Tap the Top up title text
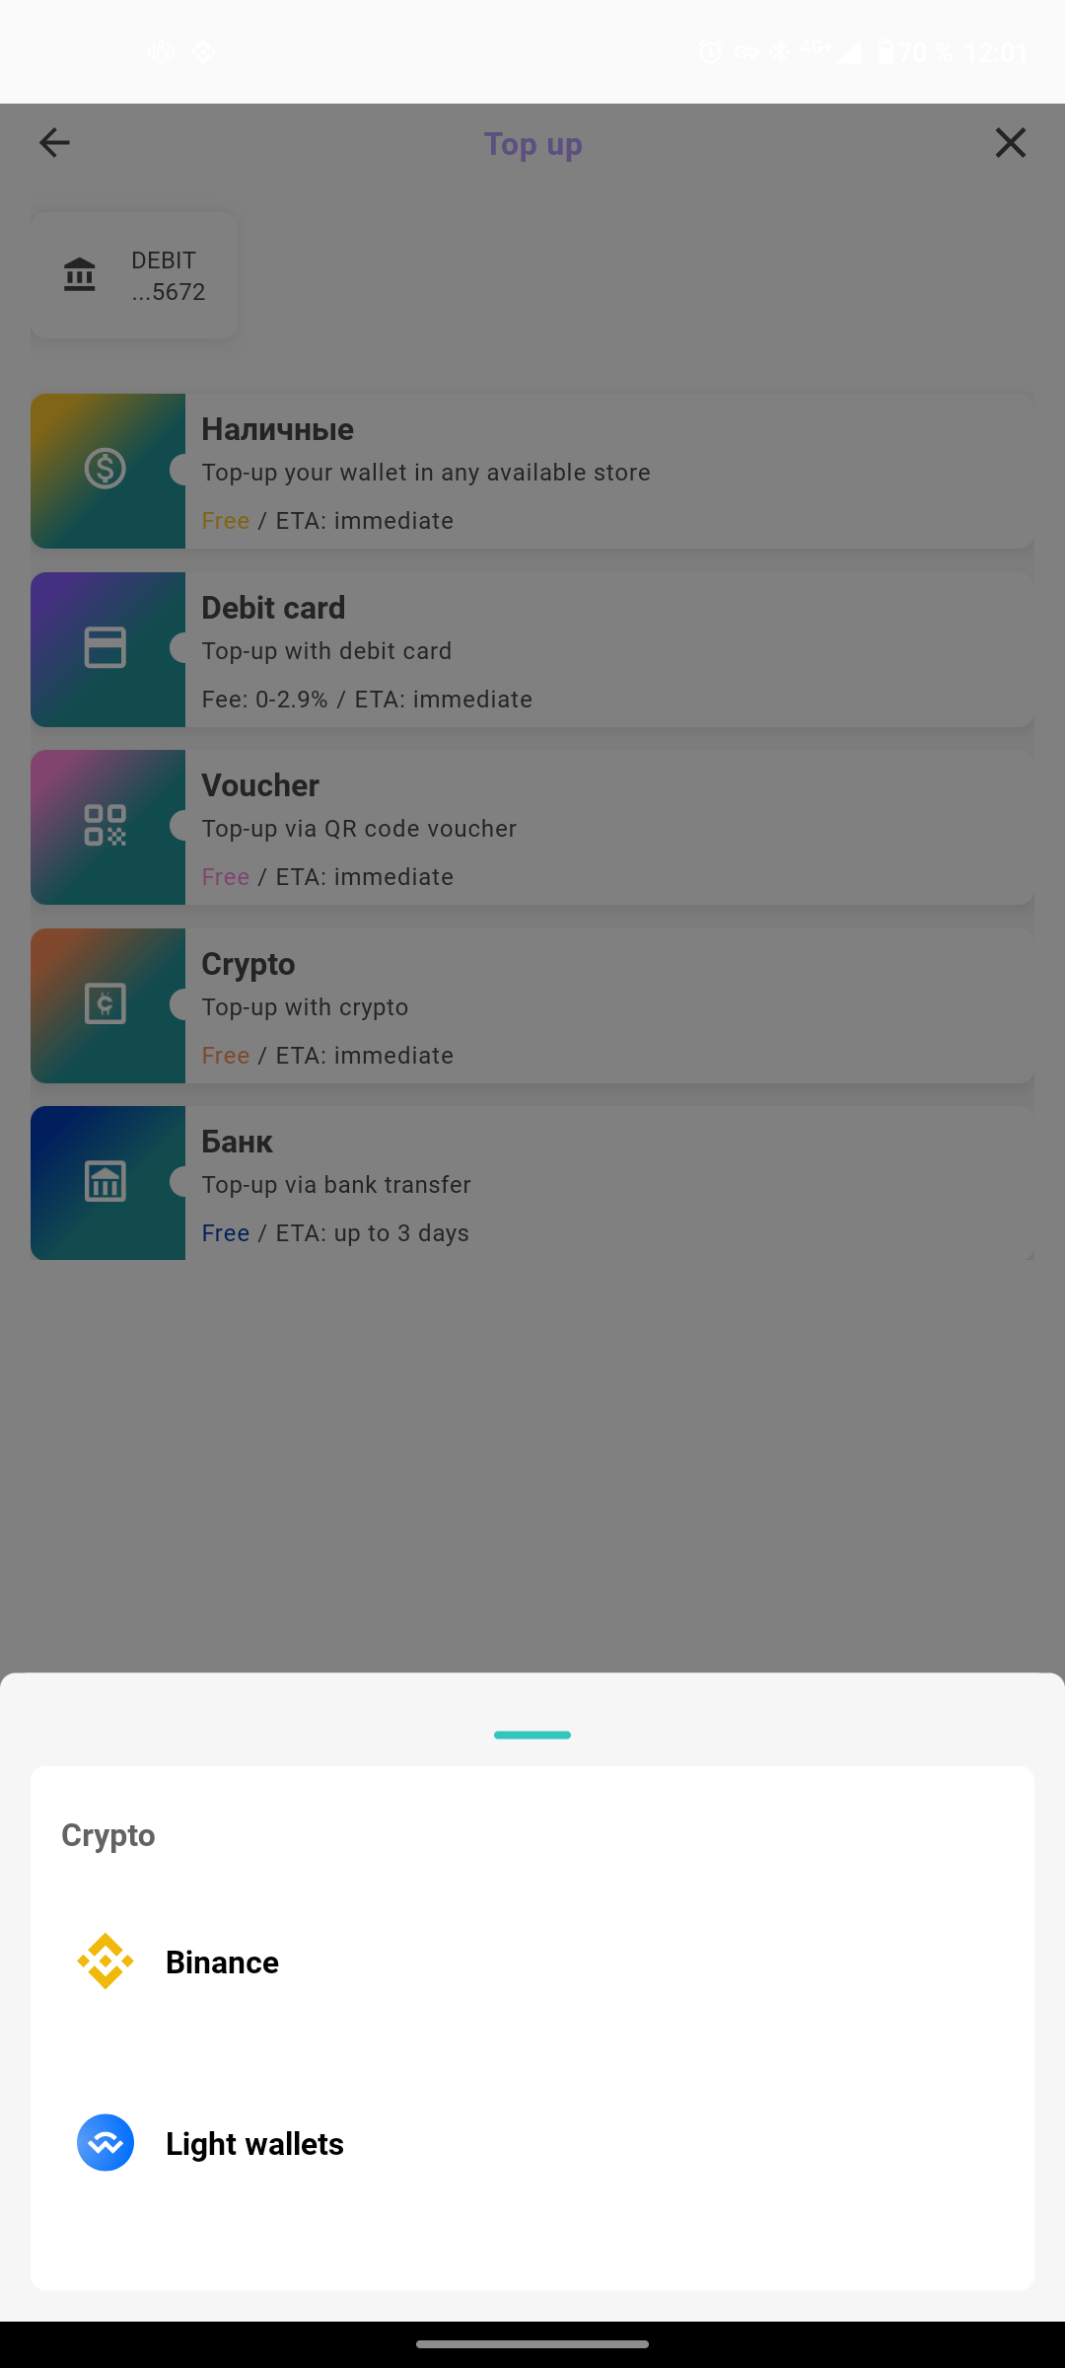Screen dimensions: 1065x2368 click(x=533, y=144)
